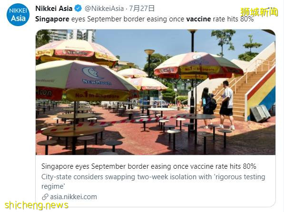Click the bold Singapore keyword in the tweet
This screenshot has width=284, height=212.
tap(52, 19)
